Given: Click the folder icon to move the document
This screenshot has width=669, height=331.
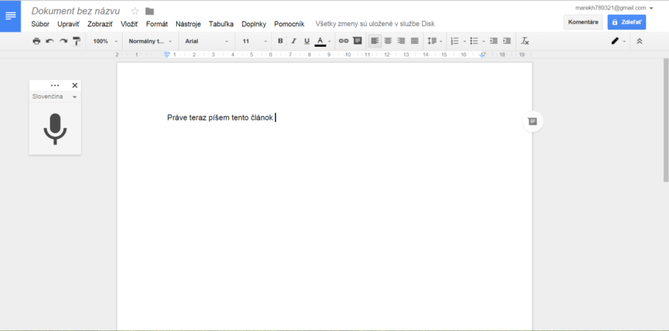Looking at the screenshot, I should tap(149, 11).
